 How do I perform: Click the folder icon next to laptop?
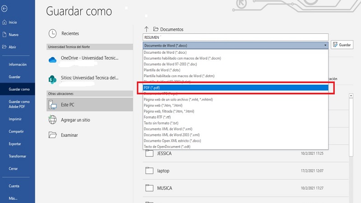(149, 171)
